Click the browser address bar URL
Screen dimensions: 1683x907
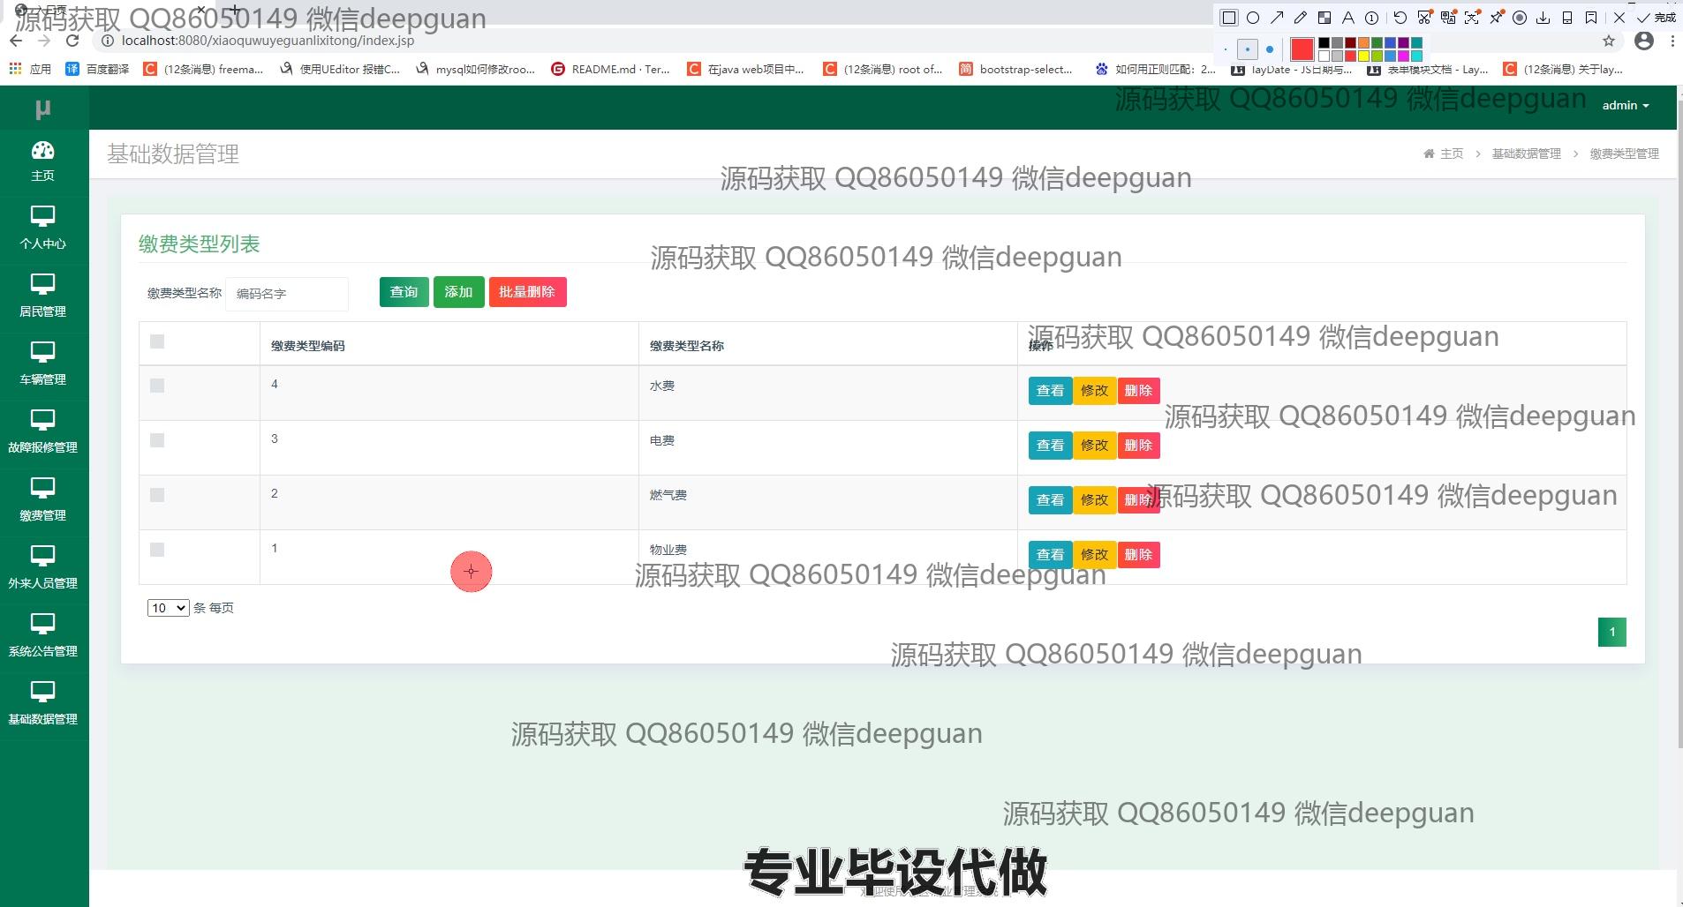pos(268,41)
